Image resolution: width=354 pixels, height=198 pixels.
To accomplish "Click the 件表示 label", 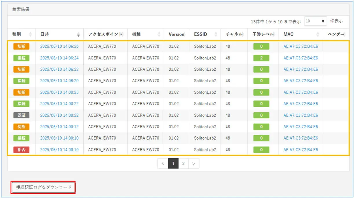I will 336,21.
